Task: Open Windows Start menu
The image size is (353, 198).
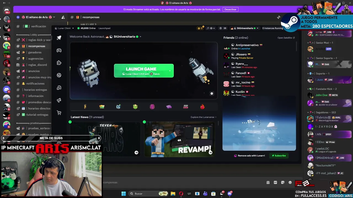Action: (124, 194)
